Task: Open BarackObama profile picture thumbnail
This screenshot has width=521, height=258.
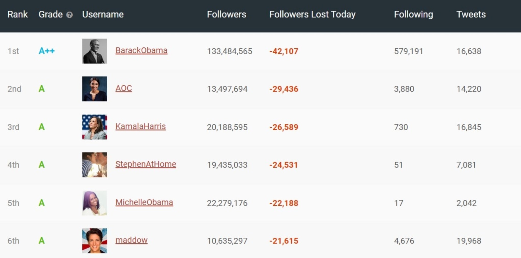Action: tap(95, 51)
